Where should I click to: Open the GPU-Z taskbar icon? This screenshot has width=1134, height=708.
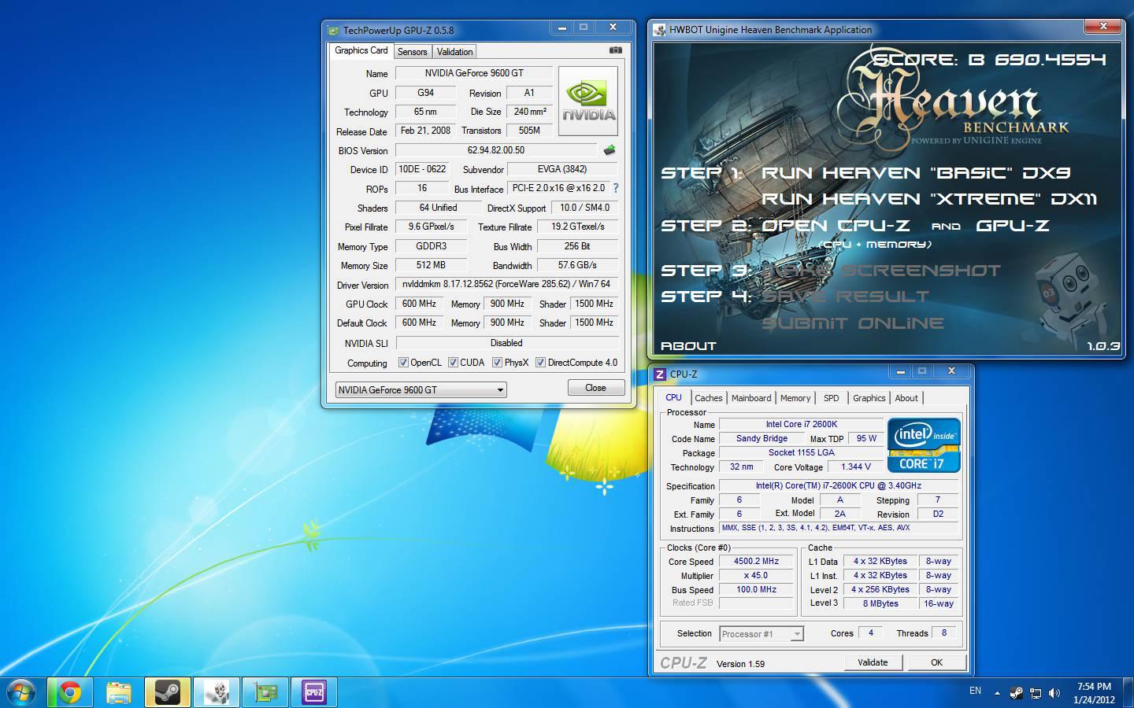[x=265, y=692]
